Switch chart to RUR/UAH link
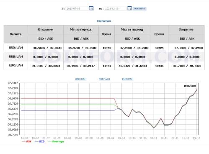This screenshot has width=209, height=154. coord(104,79)
